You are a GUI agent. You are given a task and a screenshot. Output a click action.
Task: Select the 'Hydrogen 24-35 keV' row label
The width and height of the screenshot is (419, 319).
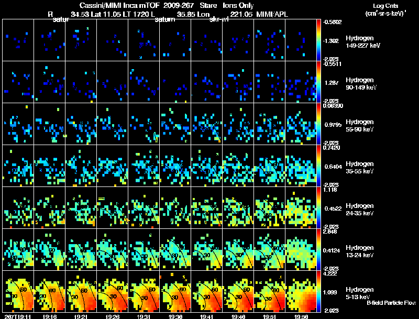click(x=360, y=210)
